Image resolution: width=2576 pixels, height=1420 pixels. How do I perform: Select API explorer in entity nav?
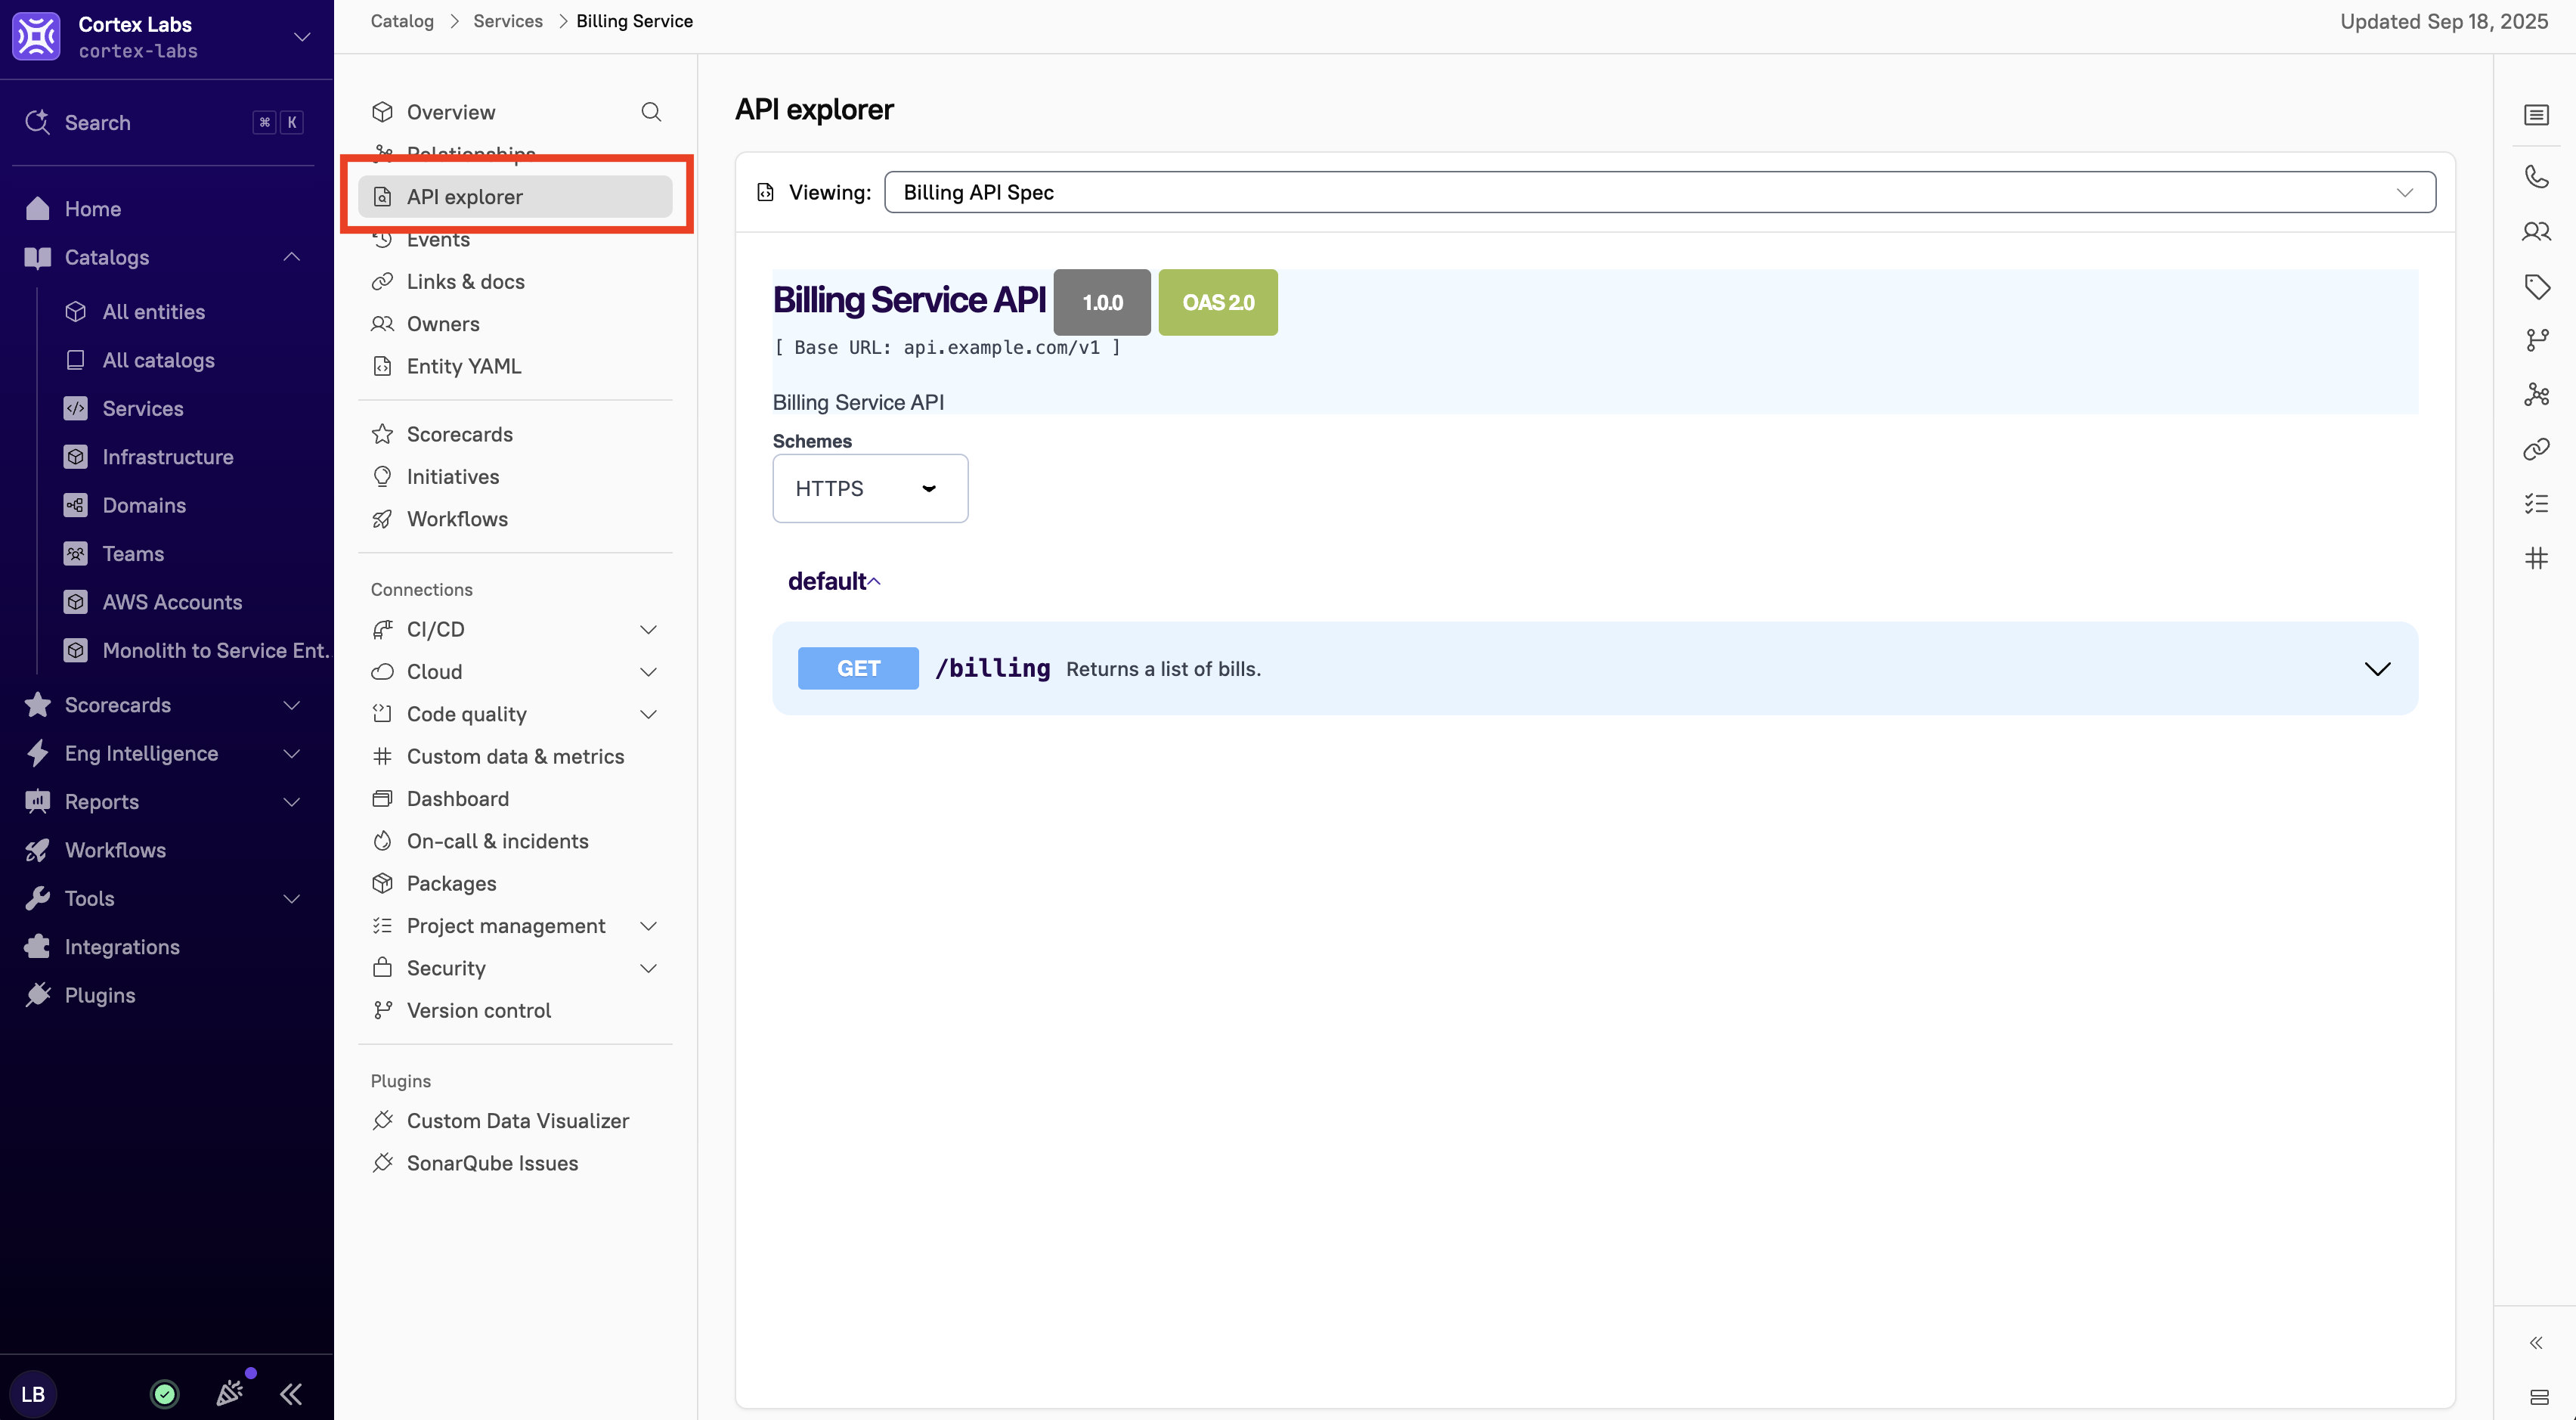tap(516, 196)
